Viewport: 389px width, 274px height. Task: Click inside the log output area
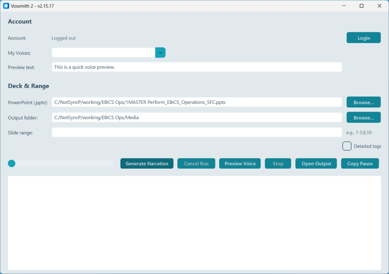point(194,223)
